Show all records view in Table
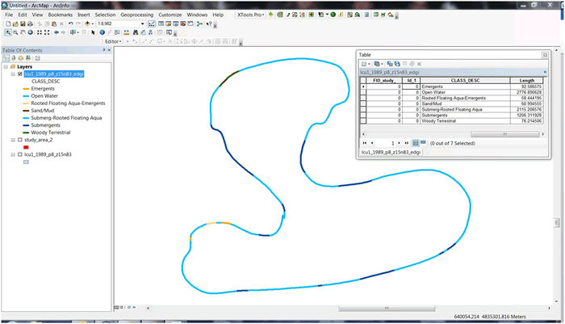565x324 pixels. pyautogui.click(x=416, y=143)
